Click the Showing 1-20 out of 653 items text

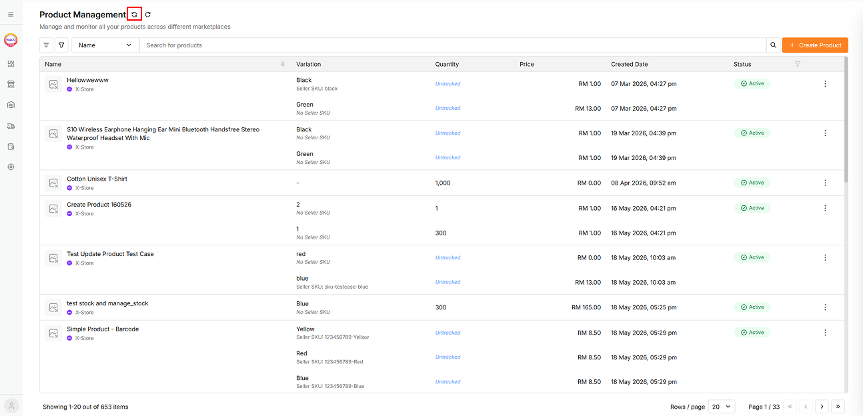[85, 407]
